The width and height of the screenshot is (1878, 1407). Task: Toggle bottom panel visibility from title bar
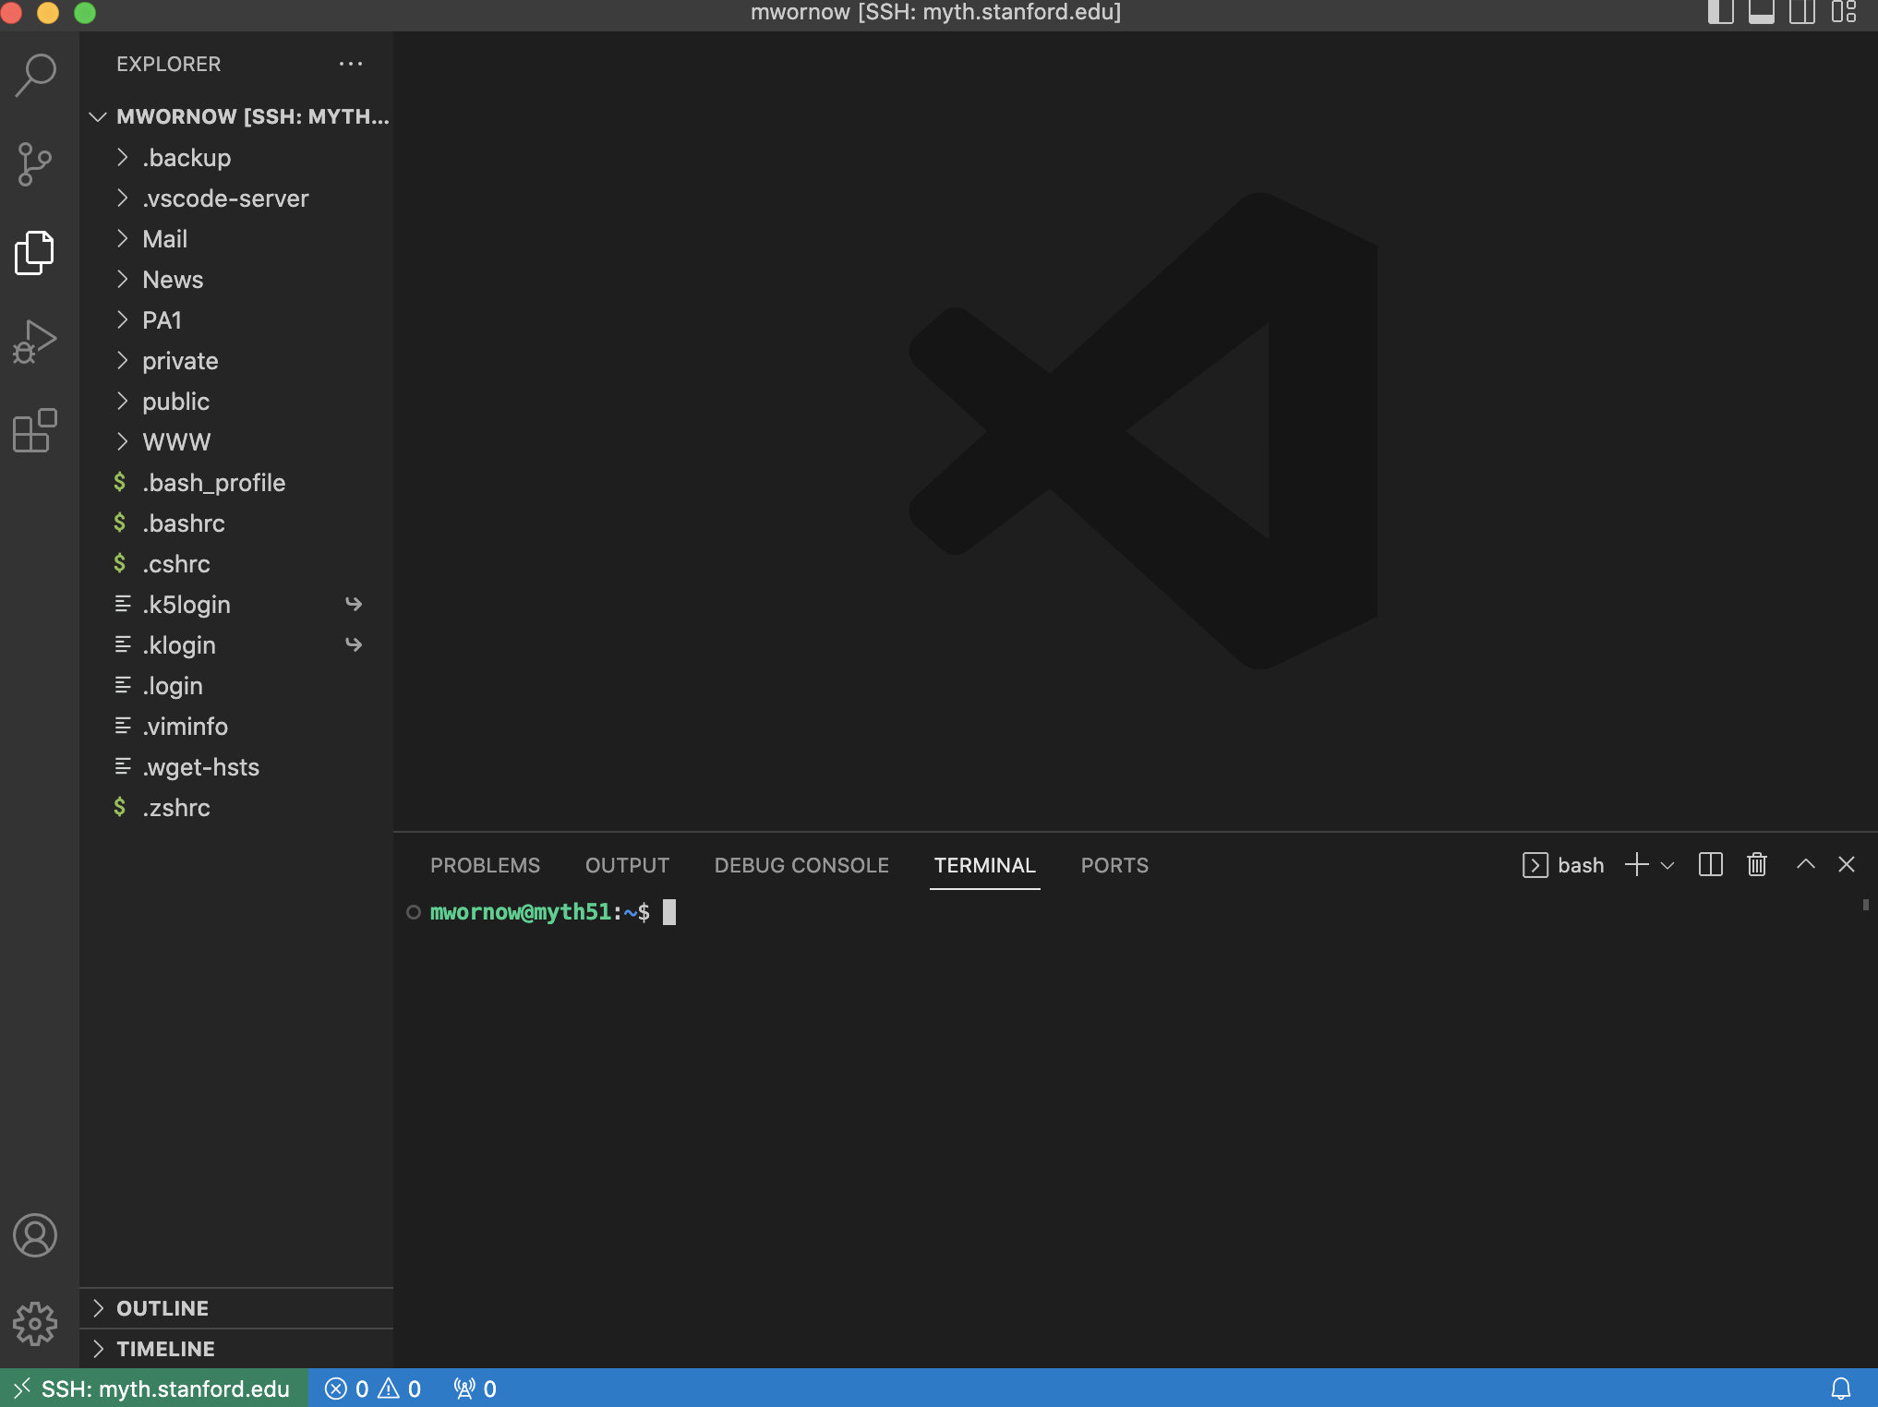point(1762,12)
